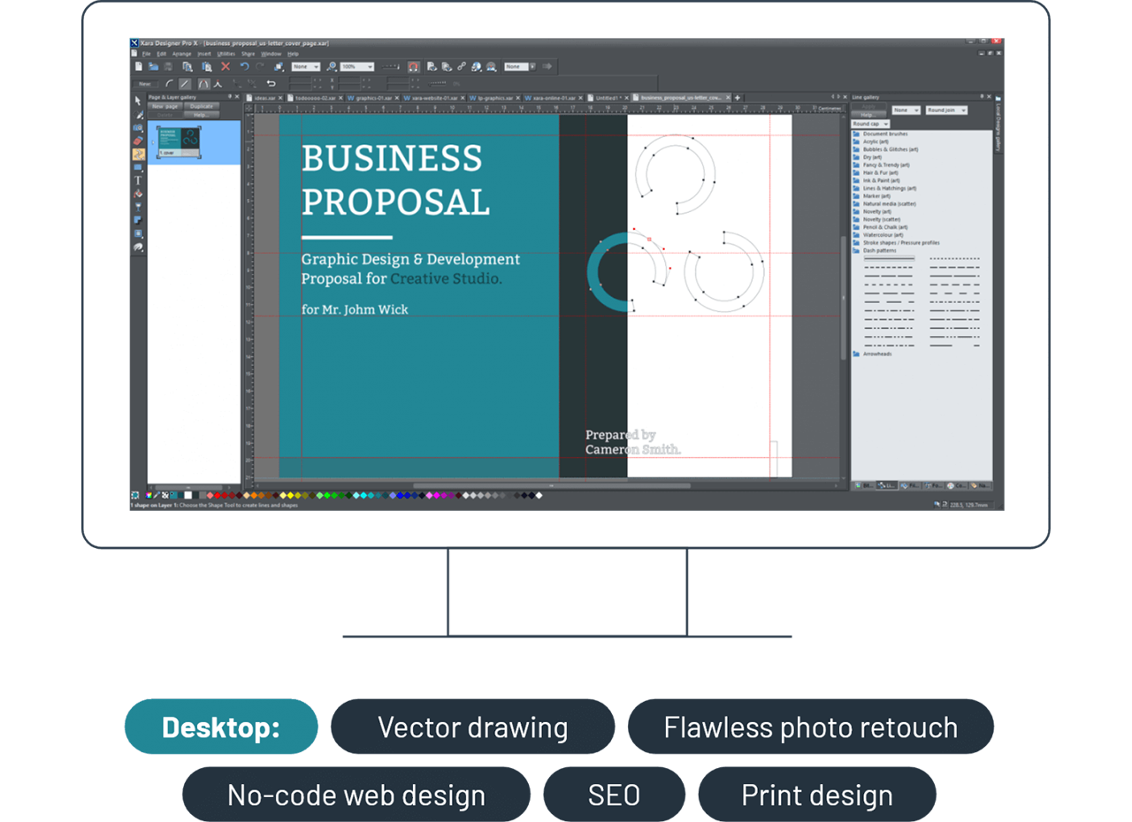
Task: Activate the Text tool
Action: point(138,181)
